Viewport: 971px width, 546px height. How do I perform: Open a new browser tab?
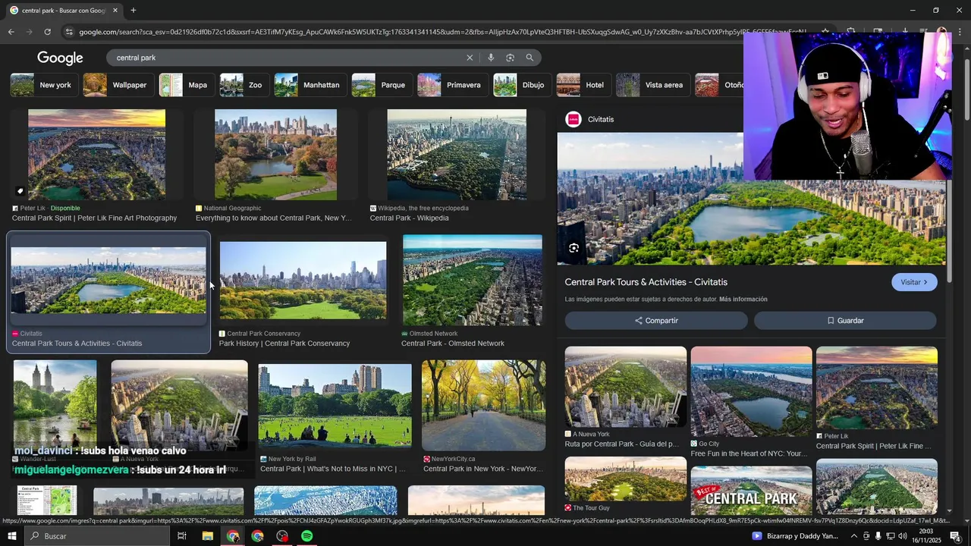134,11
